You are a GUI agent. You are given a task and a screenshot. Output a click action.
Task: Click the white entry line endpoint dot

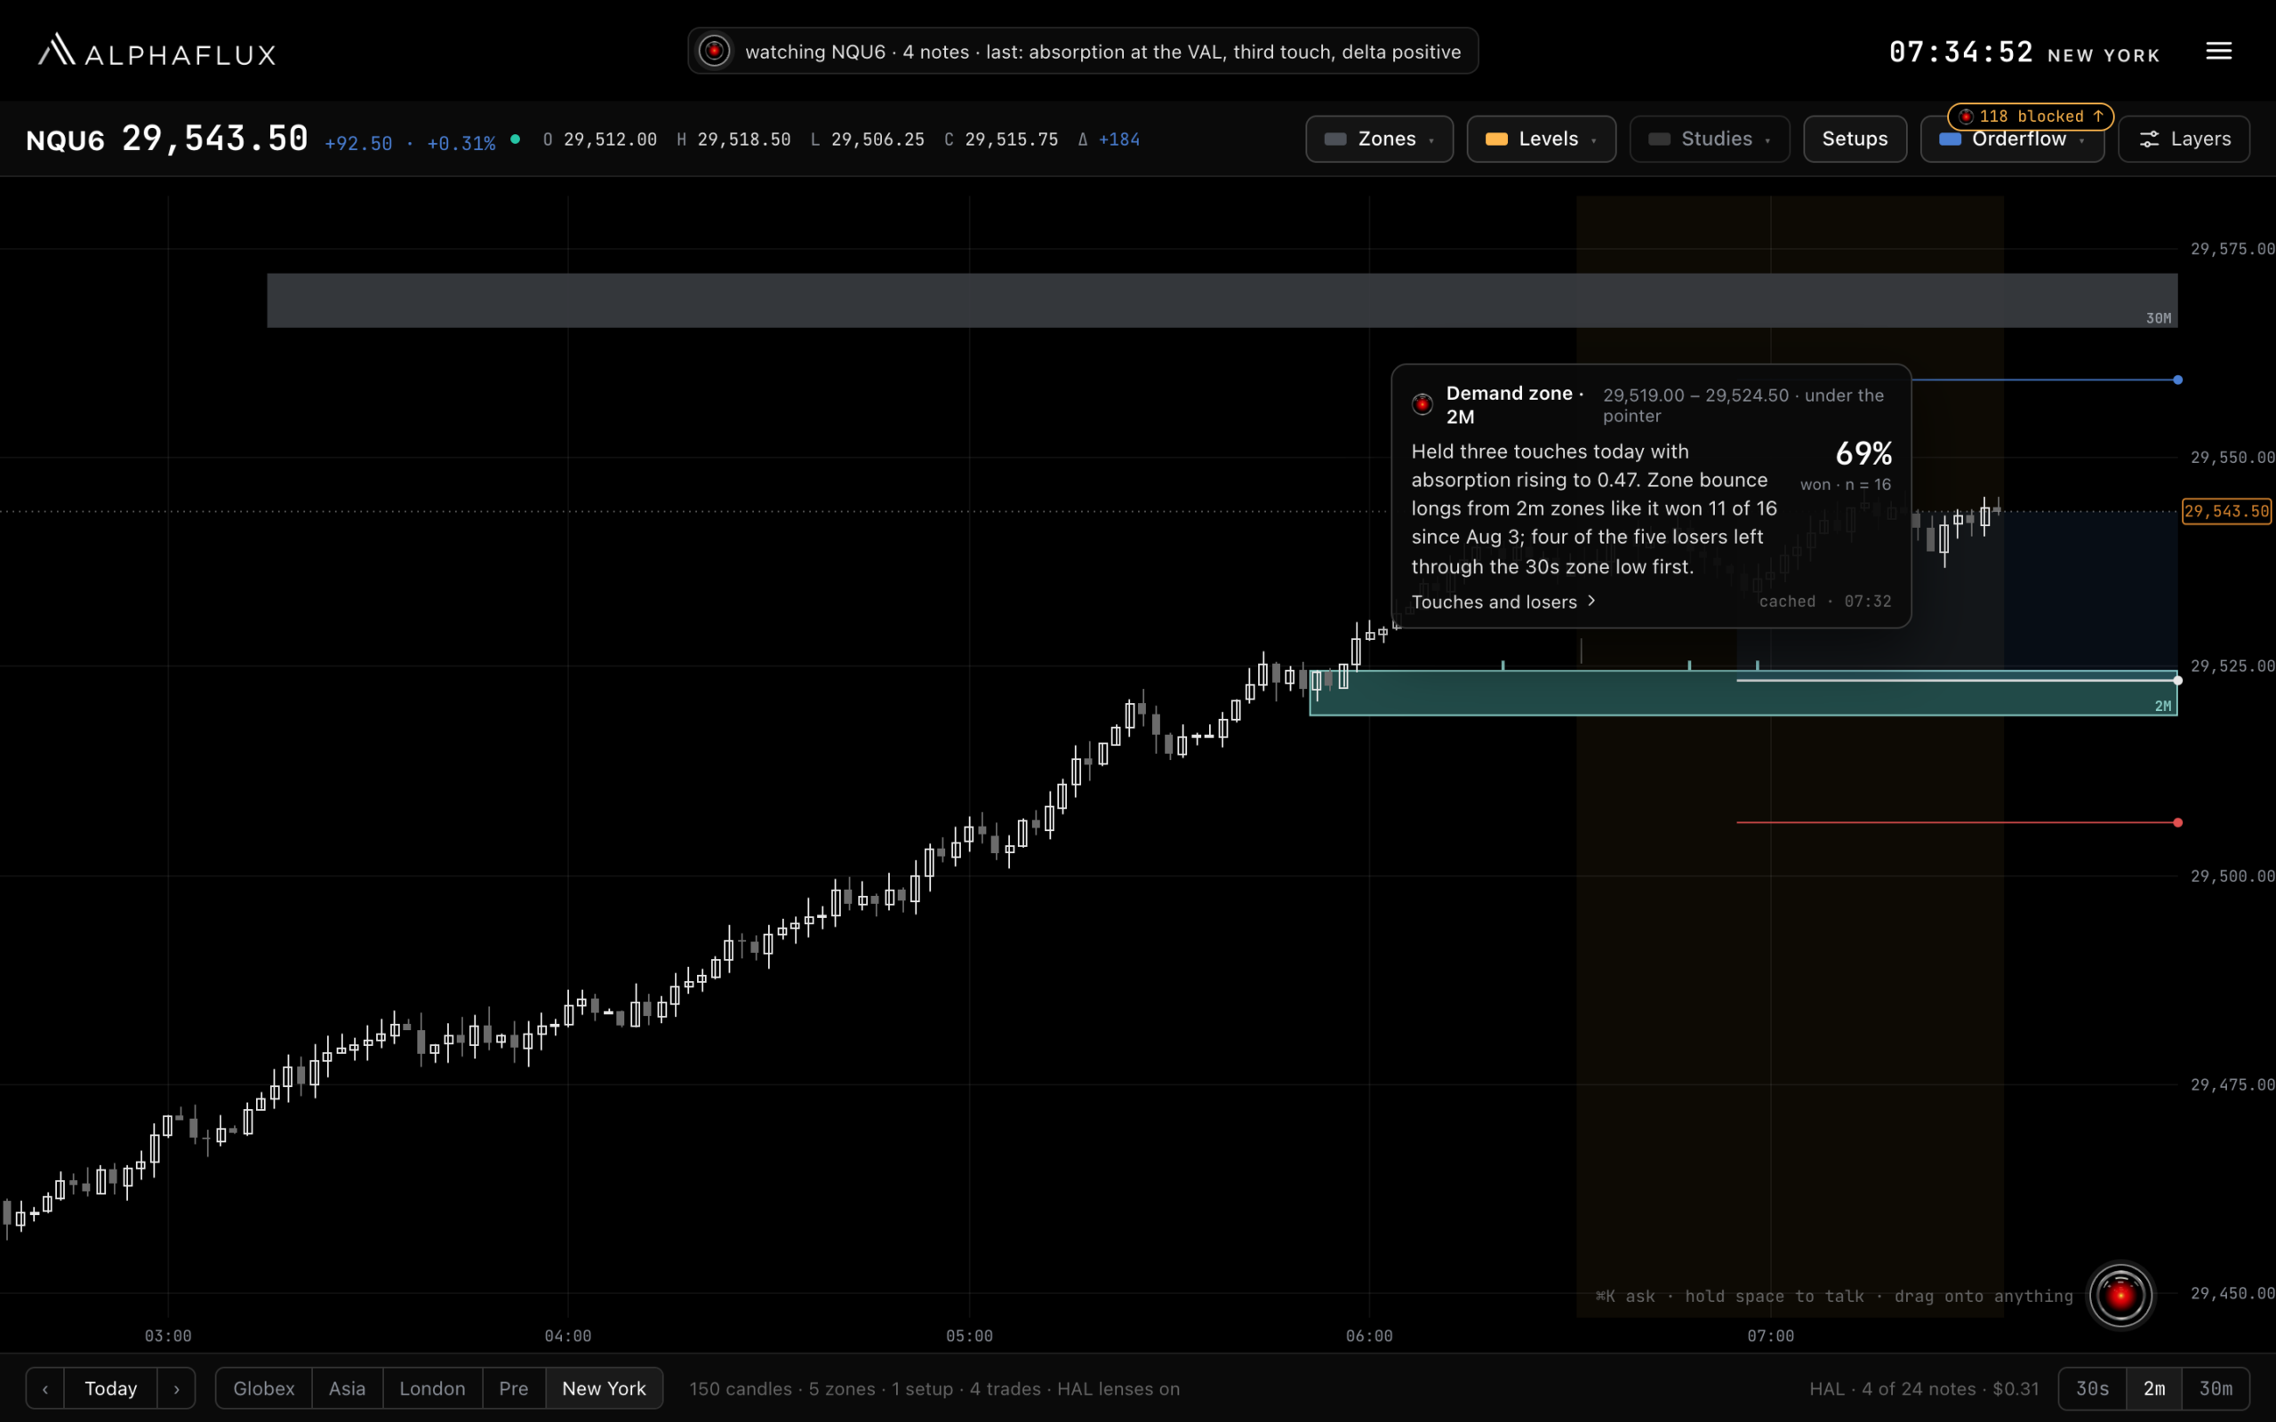tap(2177, 680)
